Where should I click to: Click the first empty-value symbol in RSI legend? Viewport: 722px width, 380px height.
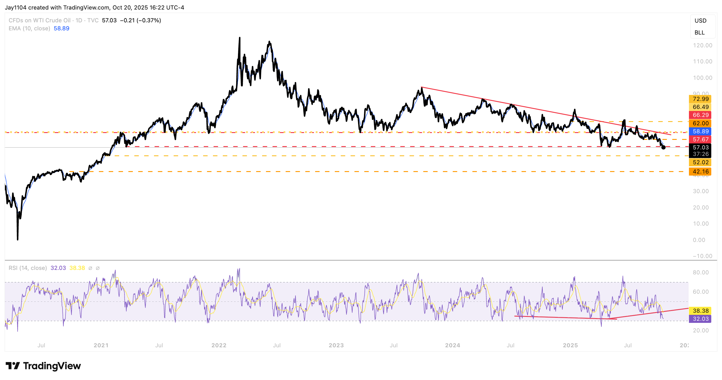90,268
